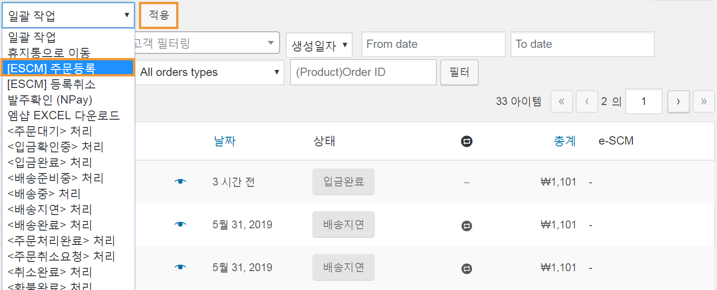Open the 생성일자 date type dropdown
Image resolution: width=717 pixels, height=290 pixels.
(x=319, y=45)
